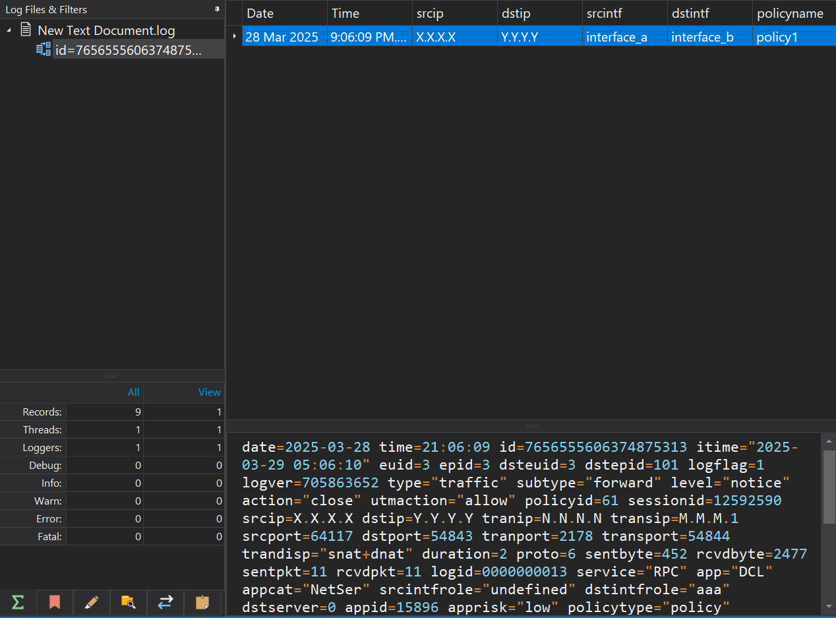836x618 pixels.
Task: Click sessionid=12592590 in the detail text
Action: tap(704, 501)
